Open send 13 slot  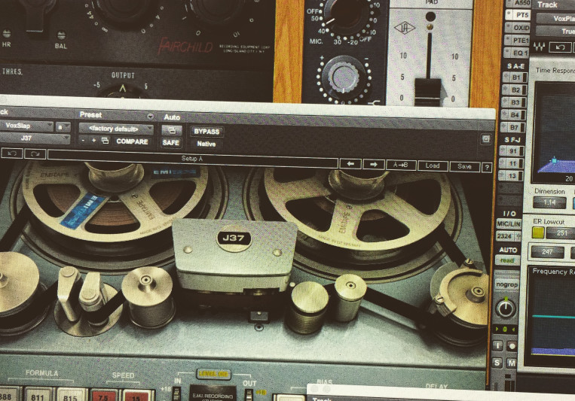point(511,176)
